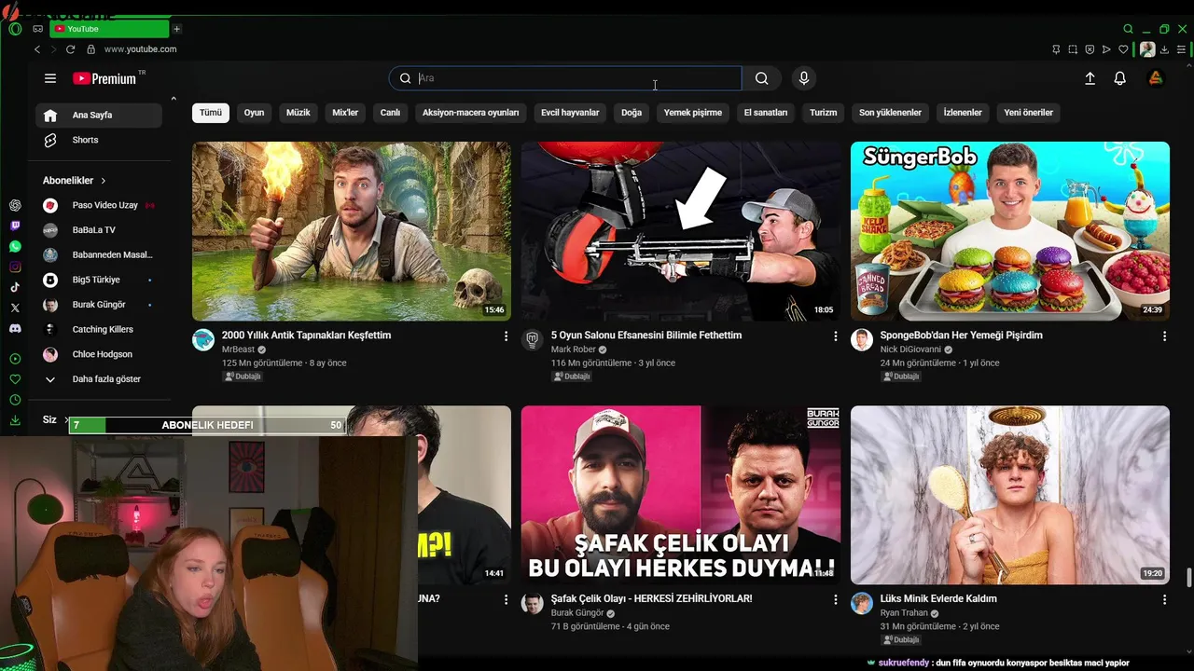Expand Abonelikler subscriptions chevron
1194x671 pixels.
(x=104, y=181)
